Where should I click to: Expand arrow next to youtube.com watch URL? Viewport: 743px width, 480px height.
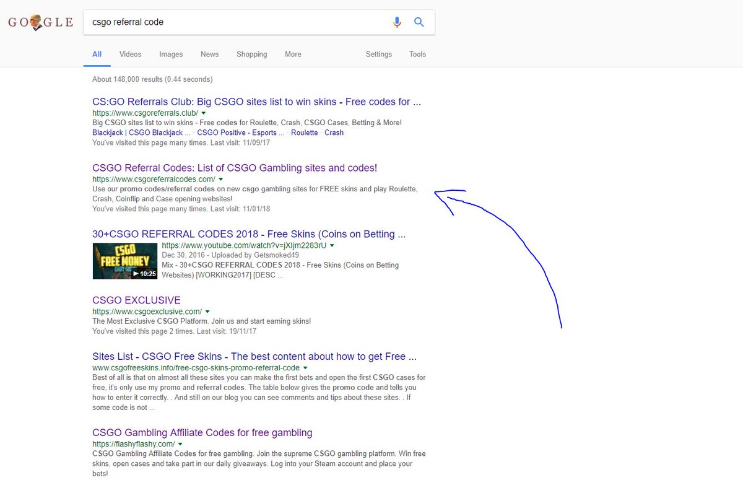(x=332, y=246)
